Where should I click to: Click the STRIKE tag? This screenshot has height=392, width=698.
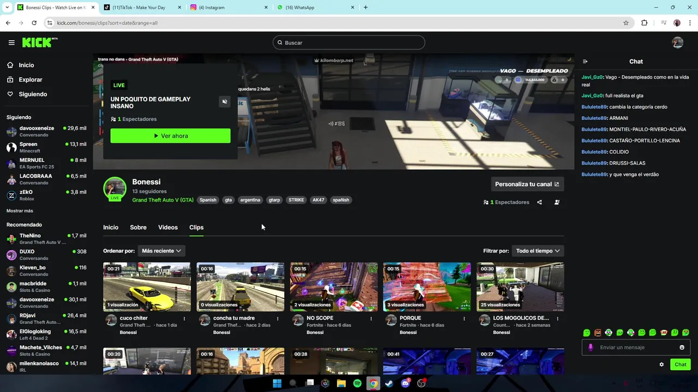(296, 200)
